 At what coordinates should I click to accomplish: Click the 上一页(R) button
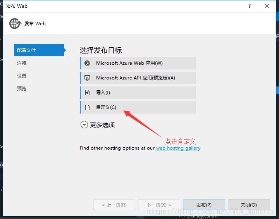pos(114,205)
